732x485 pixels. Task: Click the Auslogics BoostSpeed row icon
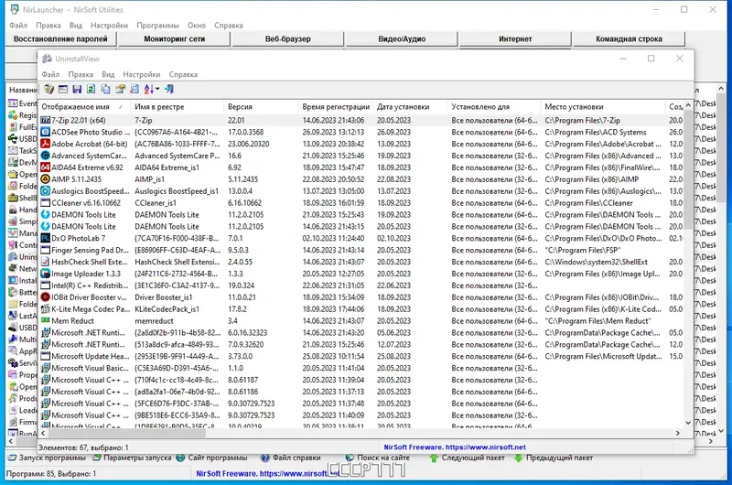(45, 191)
